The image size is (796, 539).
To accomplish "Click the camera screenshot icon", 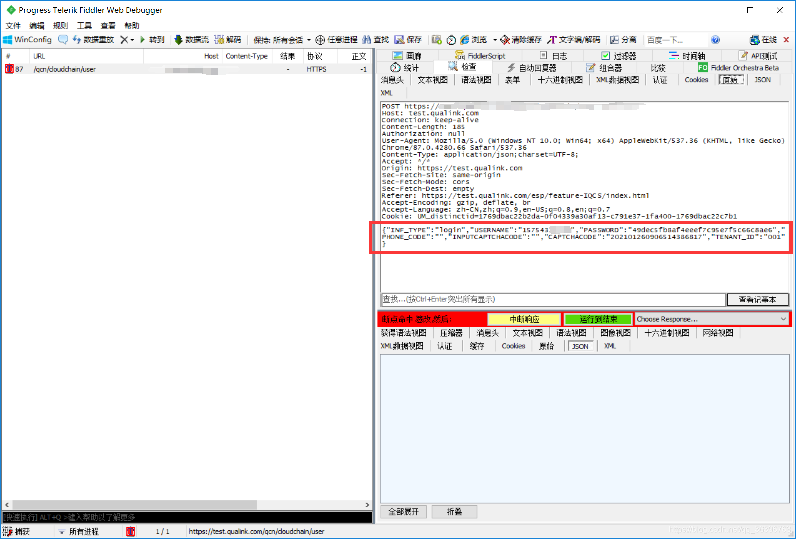I will (x=436, y=40).
